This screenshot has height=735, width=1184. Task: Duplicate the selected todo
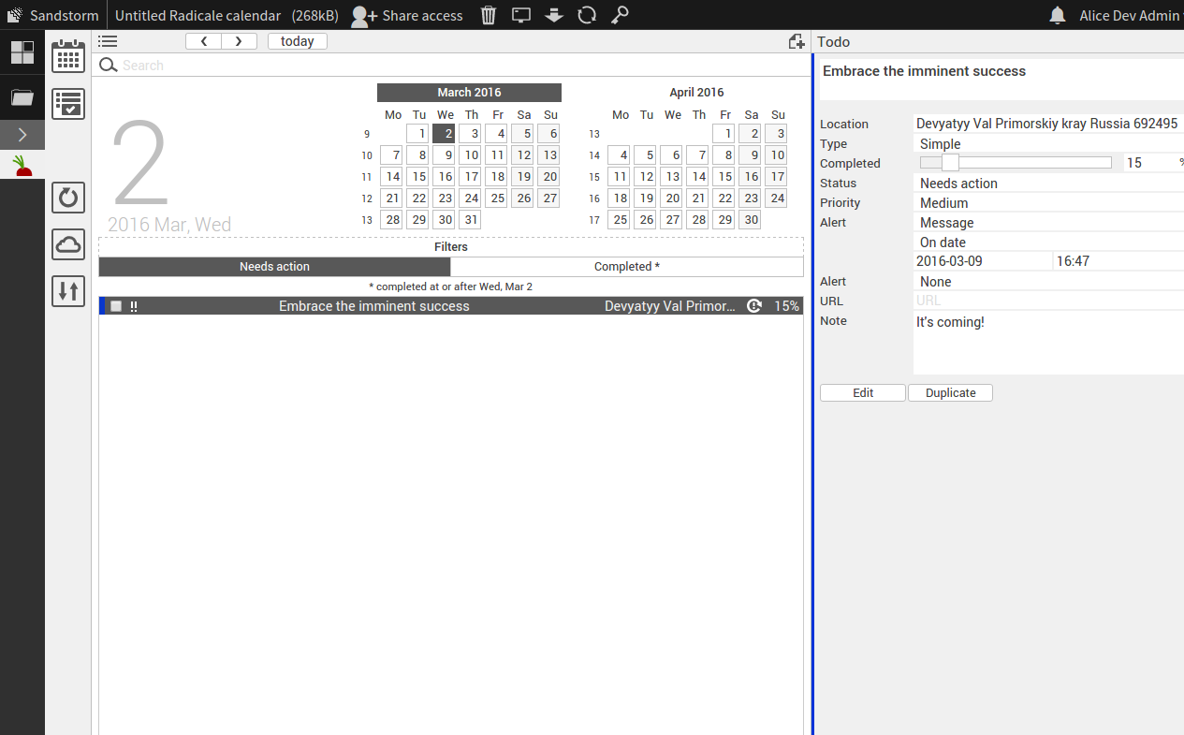(x=950, y=393)
